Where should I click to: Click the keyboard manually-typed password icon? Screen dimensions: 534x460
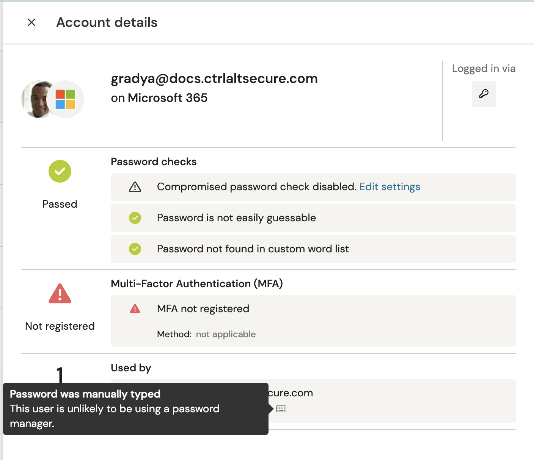(x=281, y=409)
